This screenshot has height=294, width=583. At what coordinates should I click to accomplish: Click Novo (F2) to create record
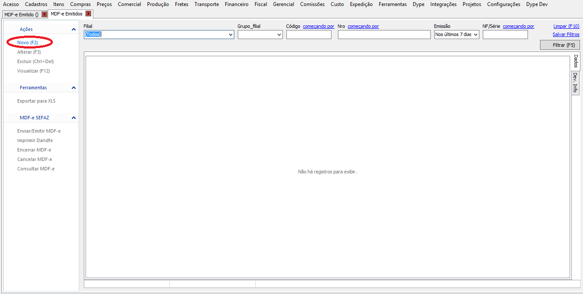28,42
